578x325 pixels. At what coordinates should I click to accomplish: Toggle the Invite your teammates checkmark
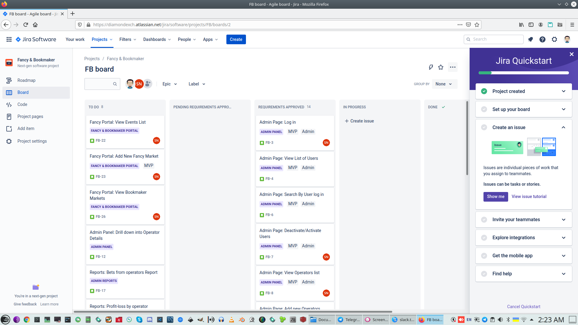click(484, 220)
